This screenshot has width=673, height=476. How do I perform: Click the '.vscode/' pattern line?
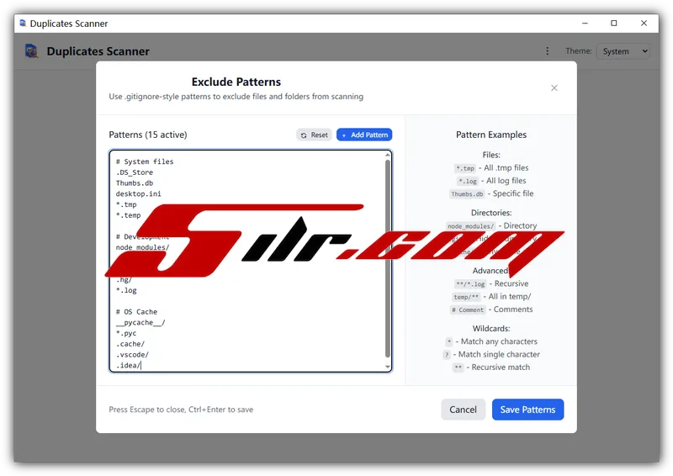(132, 355)
